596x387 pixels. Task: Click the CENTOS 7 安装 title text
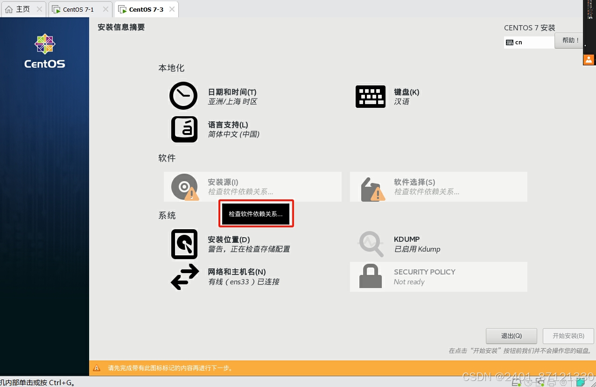click(x=530, y=28)
